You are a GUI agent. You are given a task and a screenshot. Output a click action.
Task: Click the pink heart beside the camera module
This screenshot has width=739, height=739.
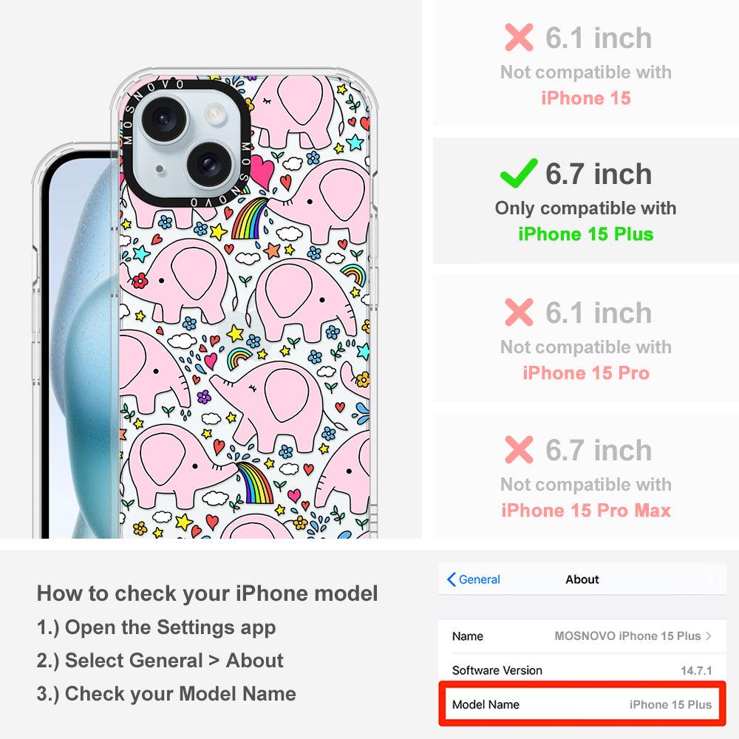pyautogui.click(x=262, y=171)
